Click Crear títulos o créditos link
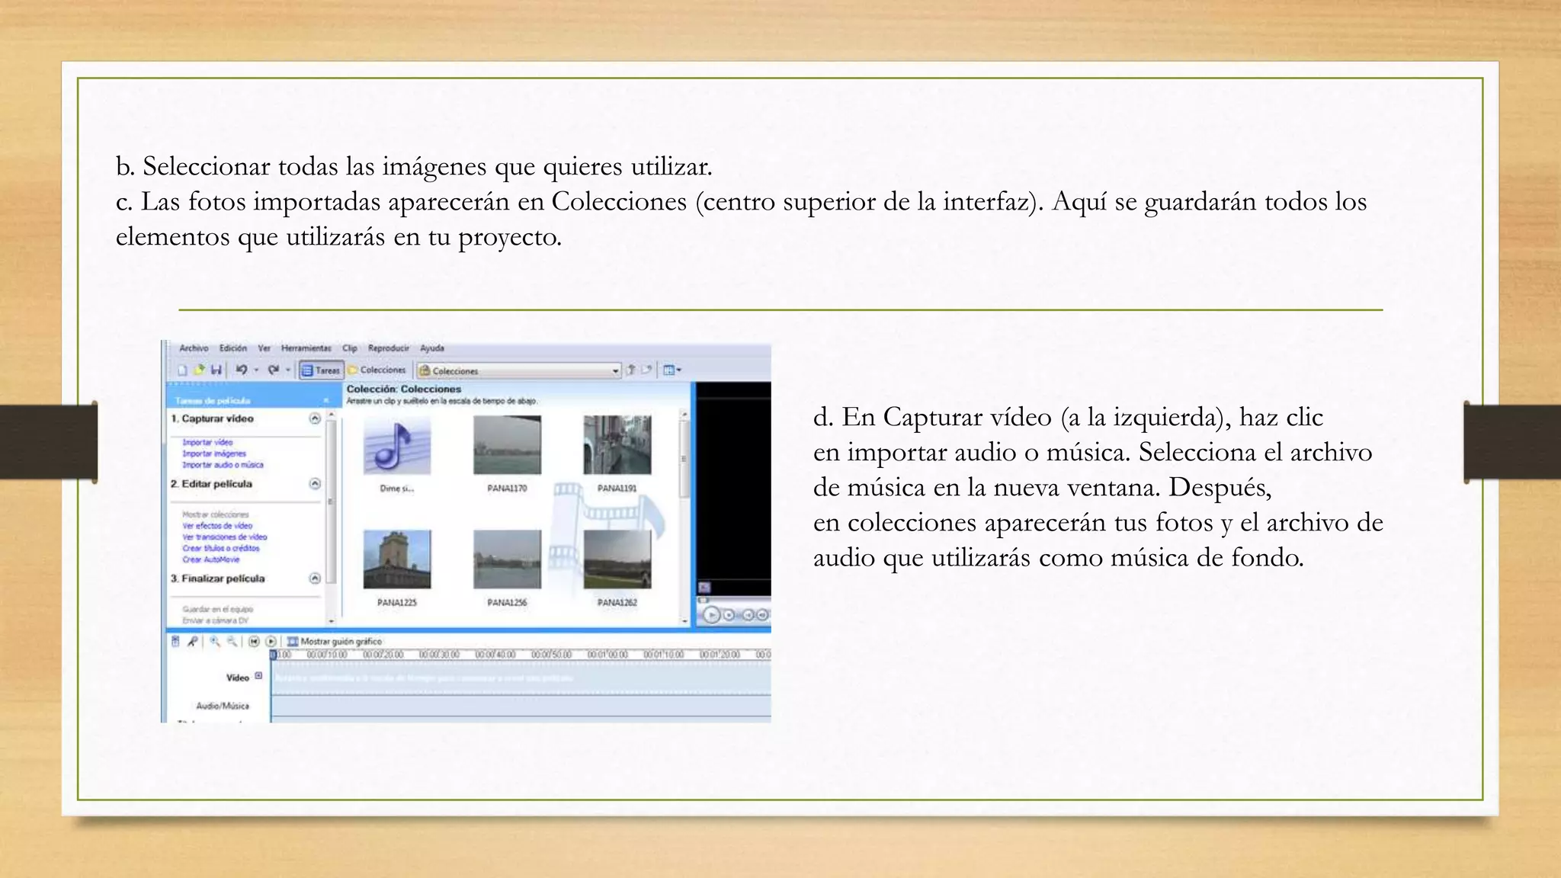 coord(221,549)
